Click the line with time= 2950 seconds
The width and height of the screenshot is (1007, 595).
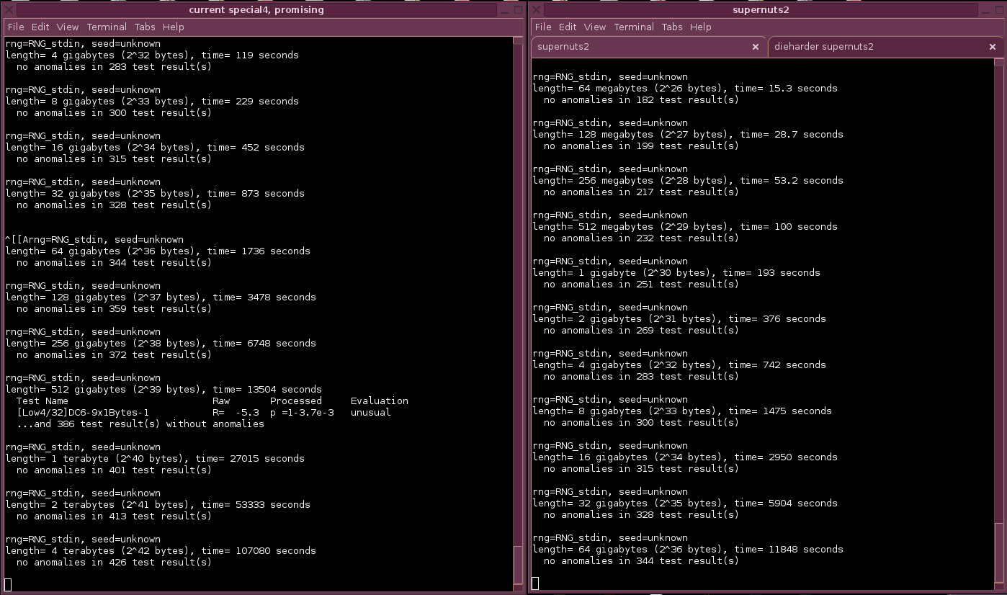[685, 457]
